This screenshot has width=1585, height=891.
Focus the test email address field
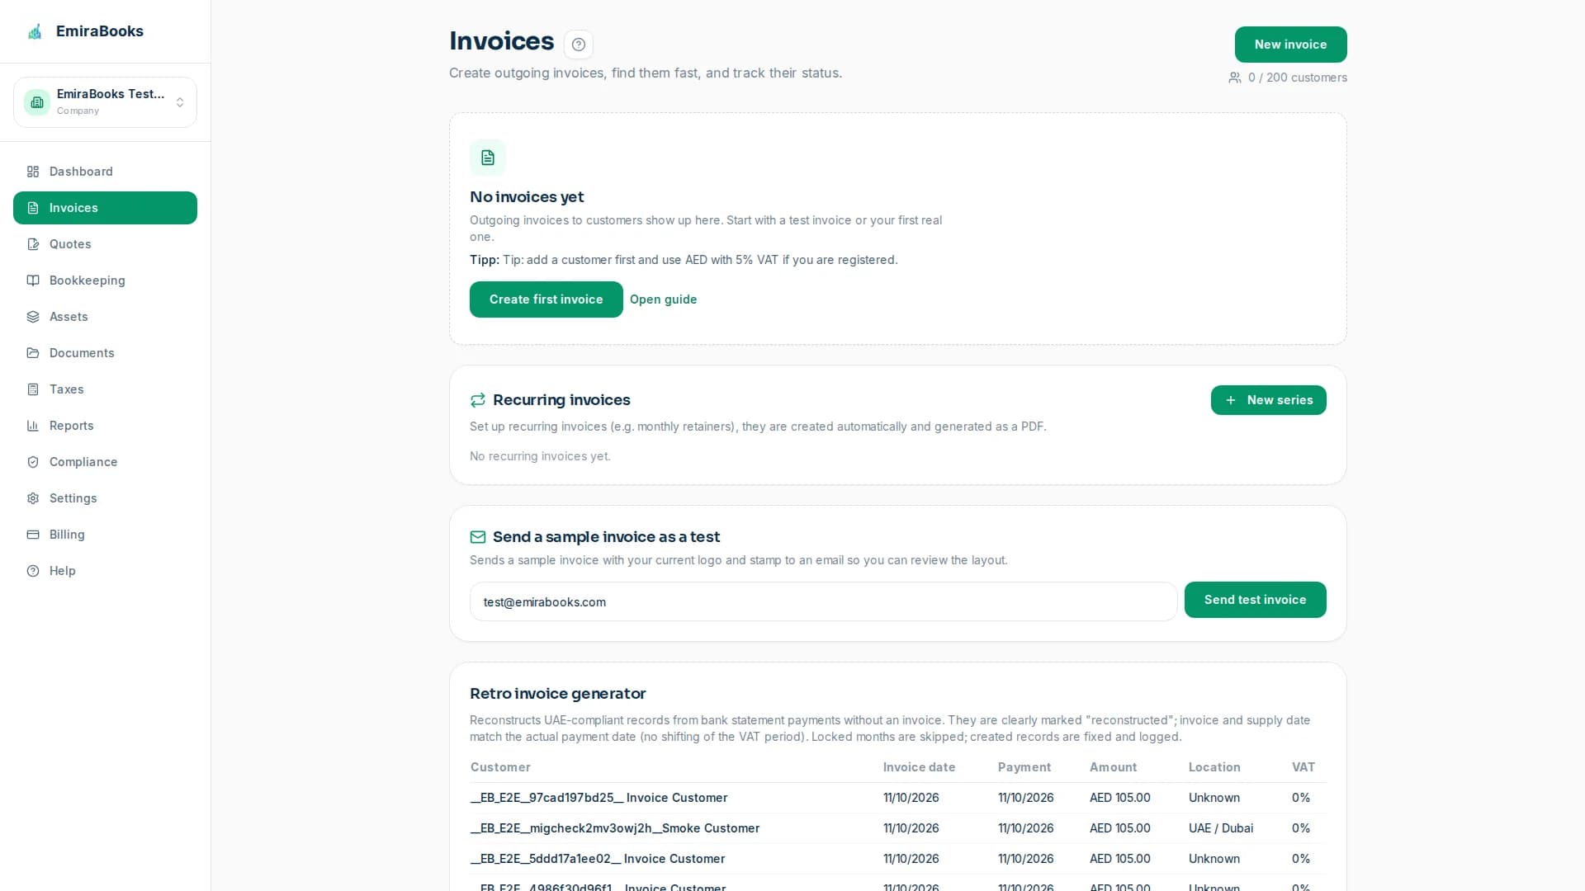tap(823, 602)
